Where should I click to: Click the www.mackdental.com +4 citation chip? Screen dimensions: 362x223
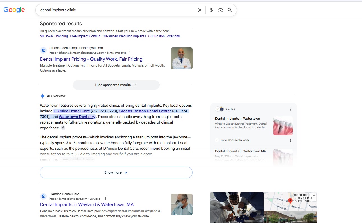pyautogui.click(x=77, y=160)
